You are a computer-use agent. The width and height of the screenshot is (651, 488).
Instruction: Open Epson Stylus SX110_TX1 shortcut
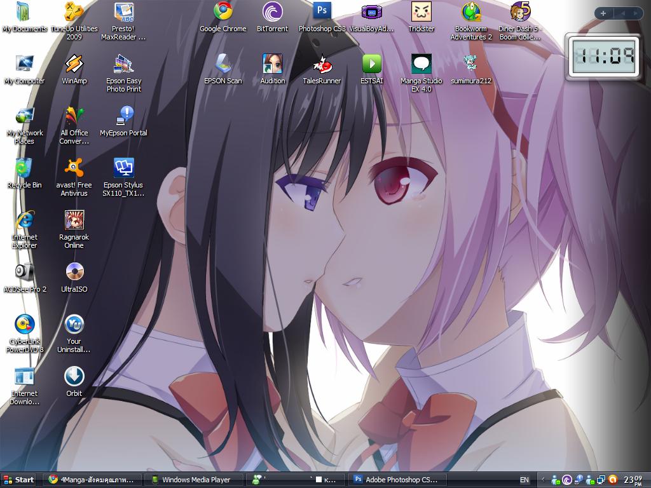[x=124, y=178]
